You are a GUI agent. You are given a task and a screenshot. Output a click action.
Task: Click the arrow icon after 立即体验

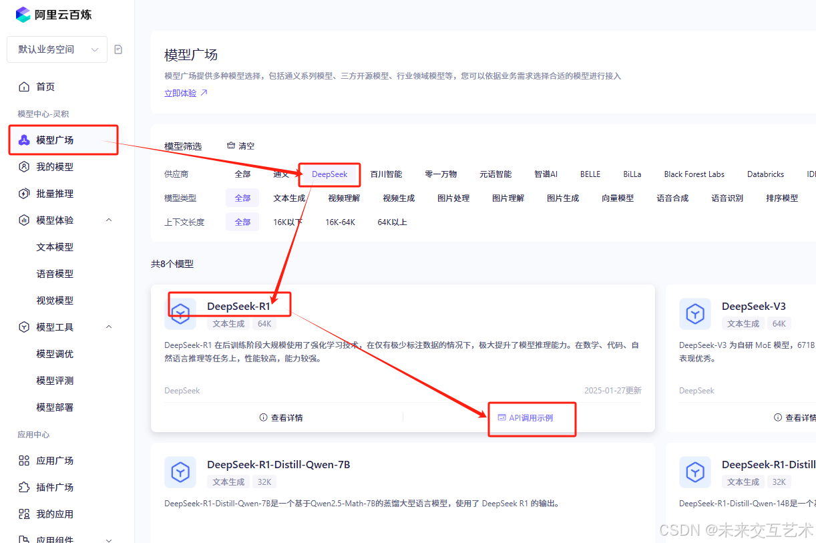(204, 93)
